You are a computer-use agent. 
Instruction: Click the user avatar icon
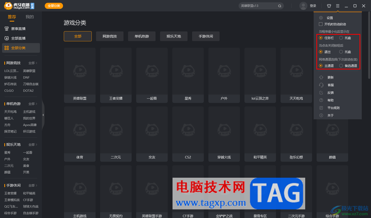pyautogui.click(x=303, y=6)
